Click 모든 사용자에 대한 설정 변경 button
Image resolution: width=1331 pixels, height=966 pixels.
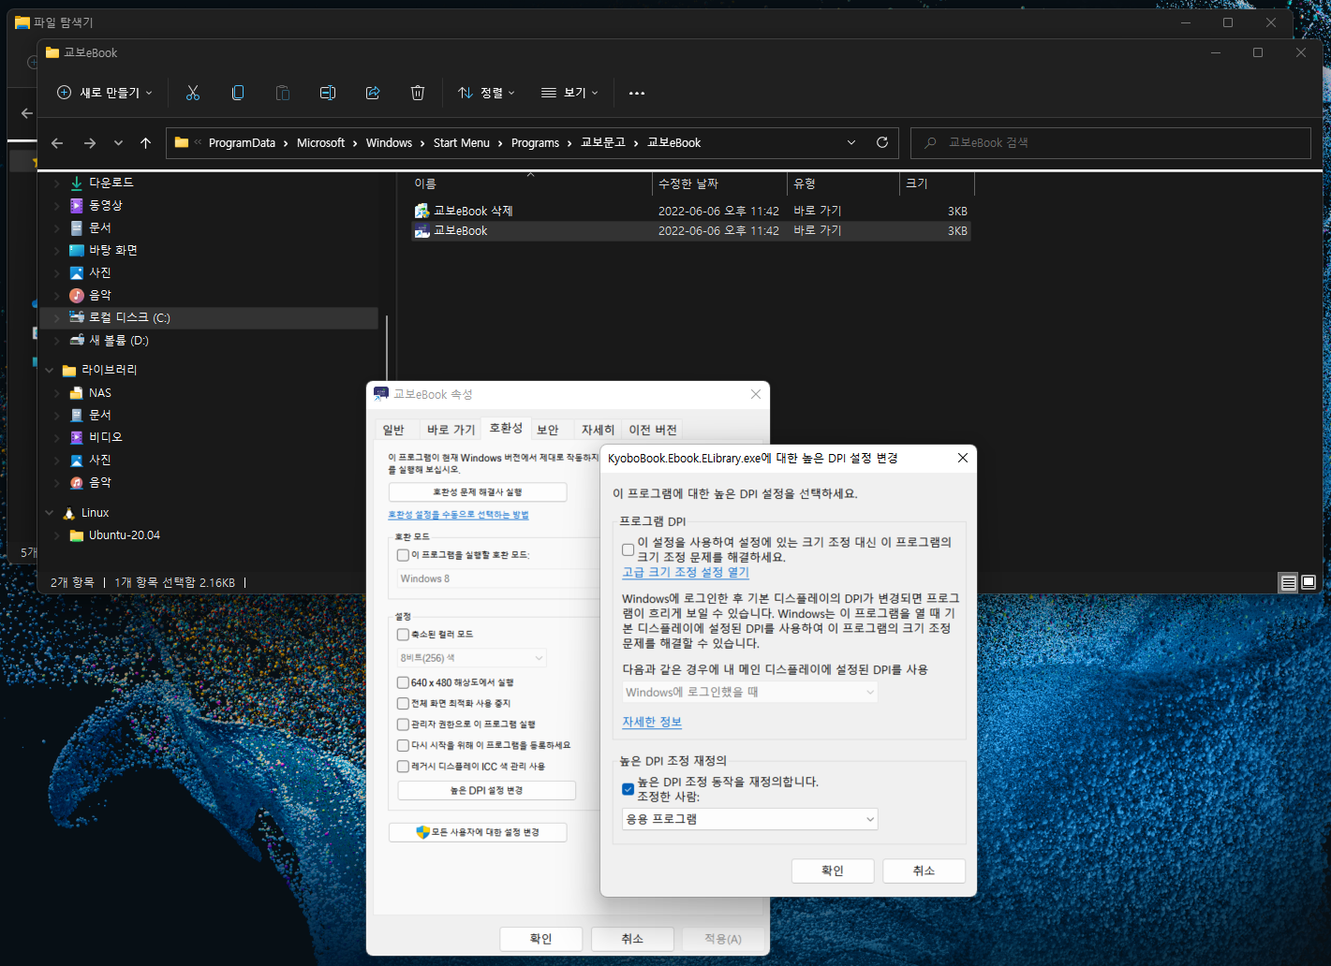(x=478, y=832)
